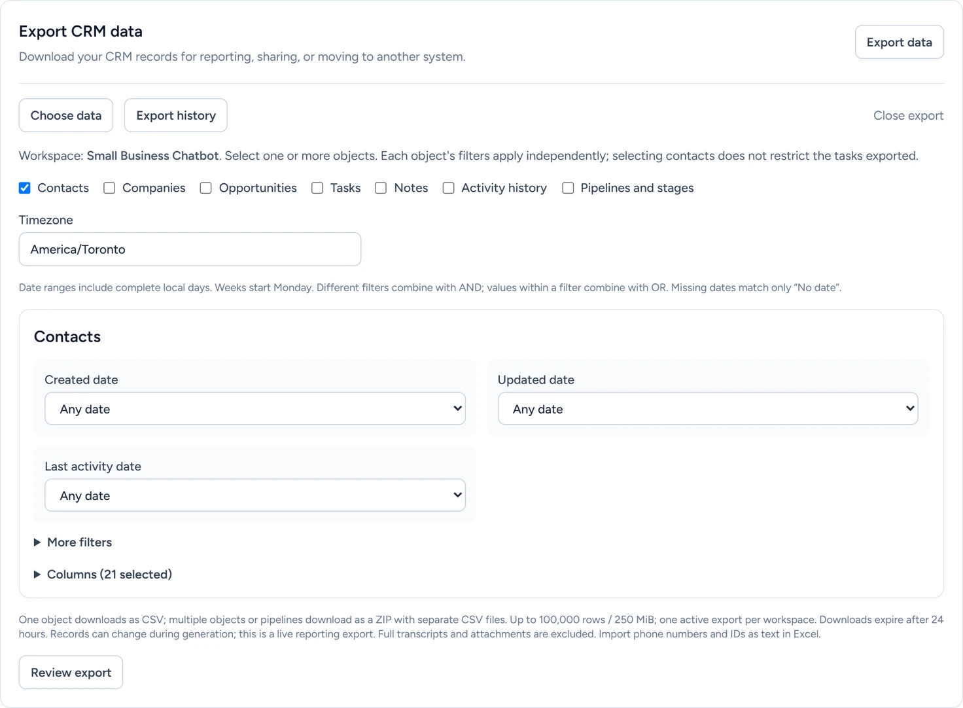Click the 'Last activity date' label
963x708 pixels.
[x=93, y=467]
